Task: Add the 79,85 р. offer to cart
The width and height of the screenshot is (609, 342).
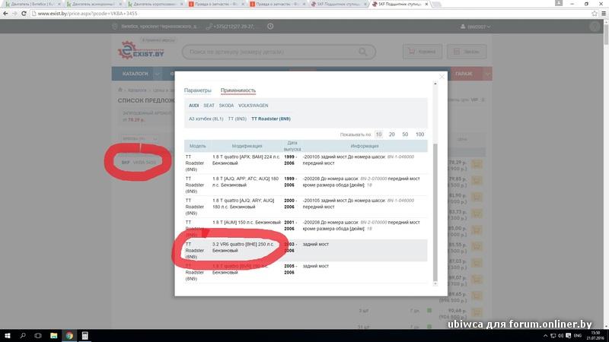Action: [x=477, y=181]
